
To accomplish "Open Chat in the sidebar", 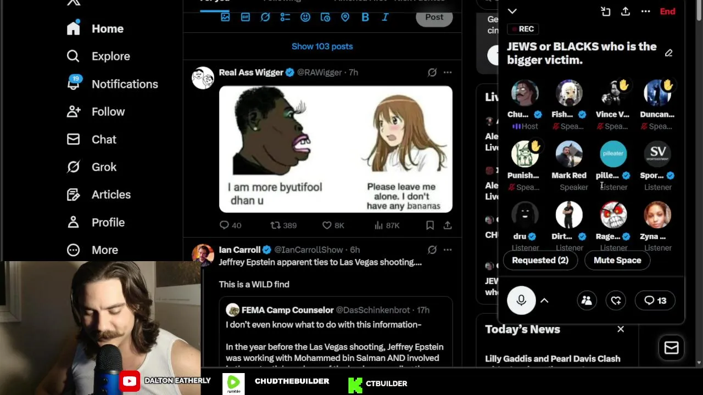I will point(92,139).
